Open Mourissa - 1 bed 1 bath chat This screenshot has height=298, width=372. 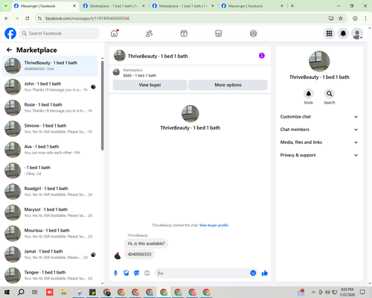(51, 233)
